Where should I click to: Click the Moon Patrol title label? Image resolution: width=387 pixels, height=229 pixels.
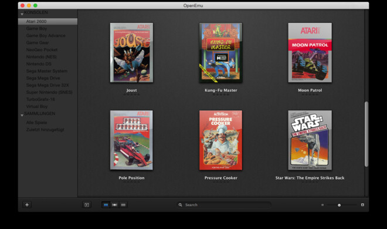click(310, 90)
